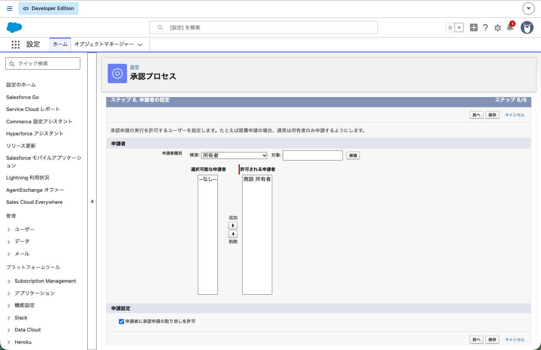Open the favorites list dropdown arrow
The height and width of the screenshot is (350, 541).
[459, 27]
